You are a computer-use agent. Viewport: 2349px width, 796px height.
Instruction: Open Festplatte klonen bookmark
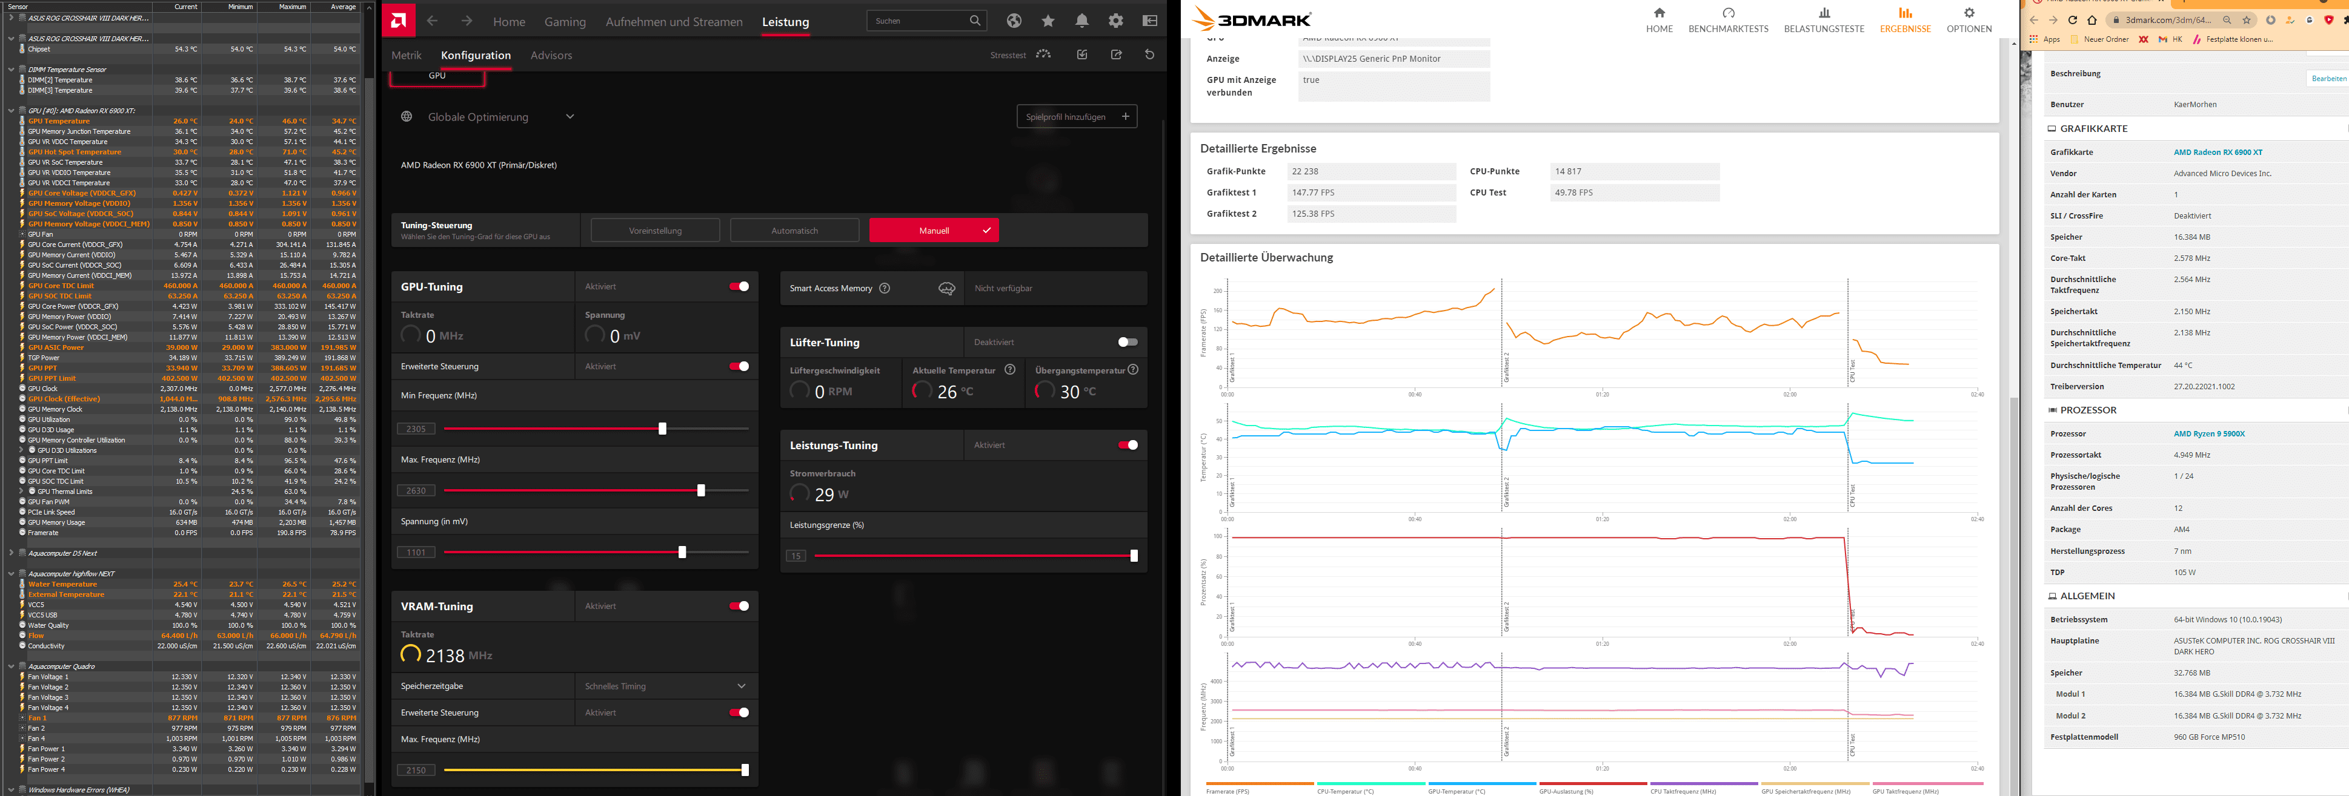[x=2232, y=39]
